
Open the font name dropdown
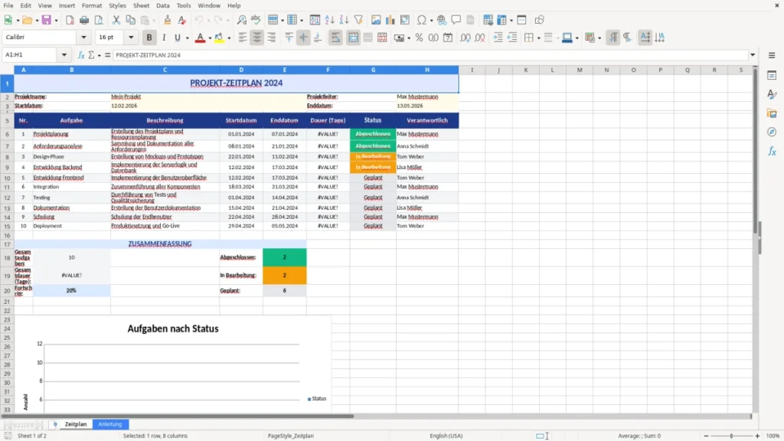[x=83, y=38]
